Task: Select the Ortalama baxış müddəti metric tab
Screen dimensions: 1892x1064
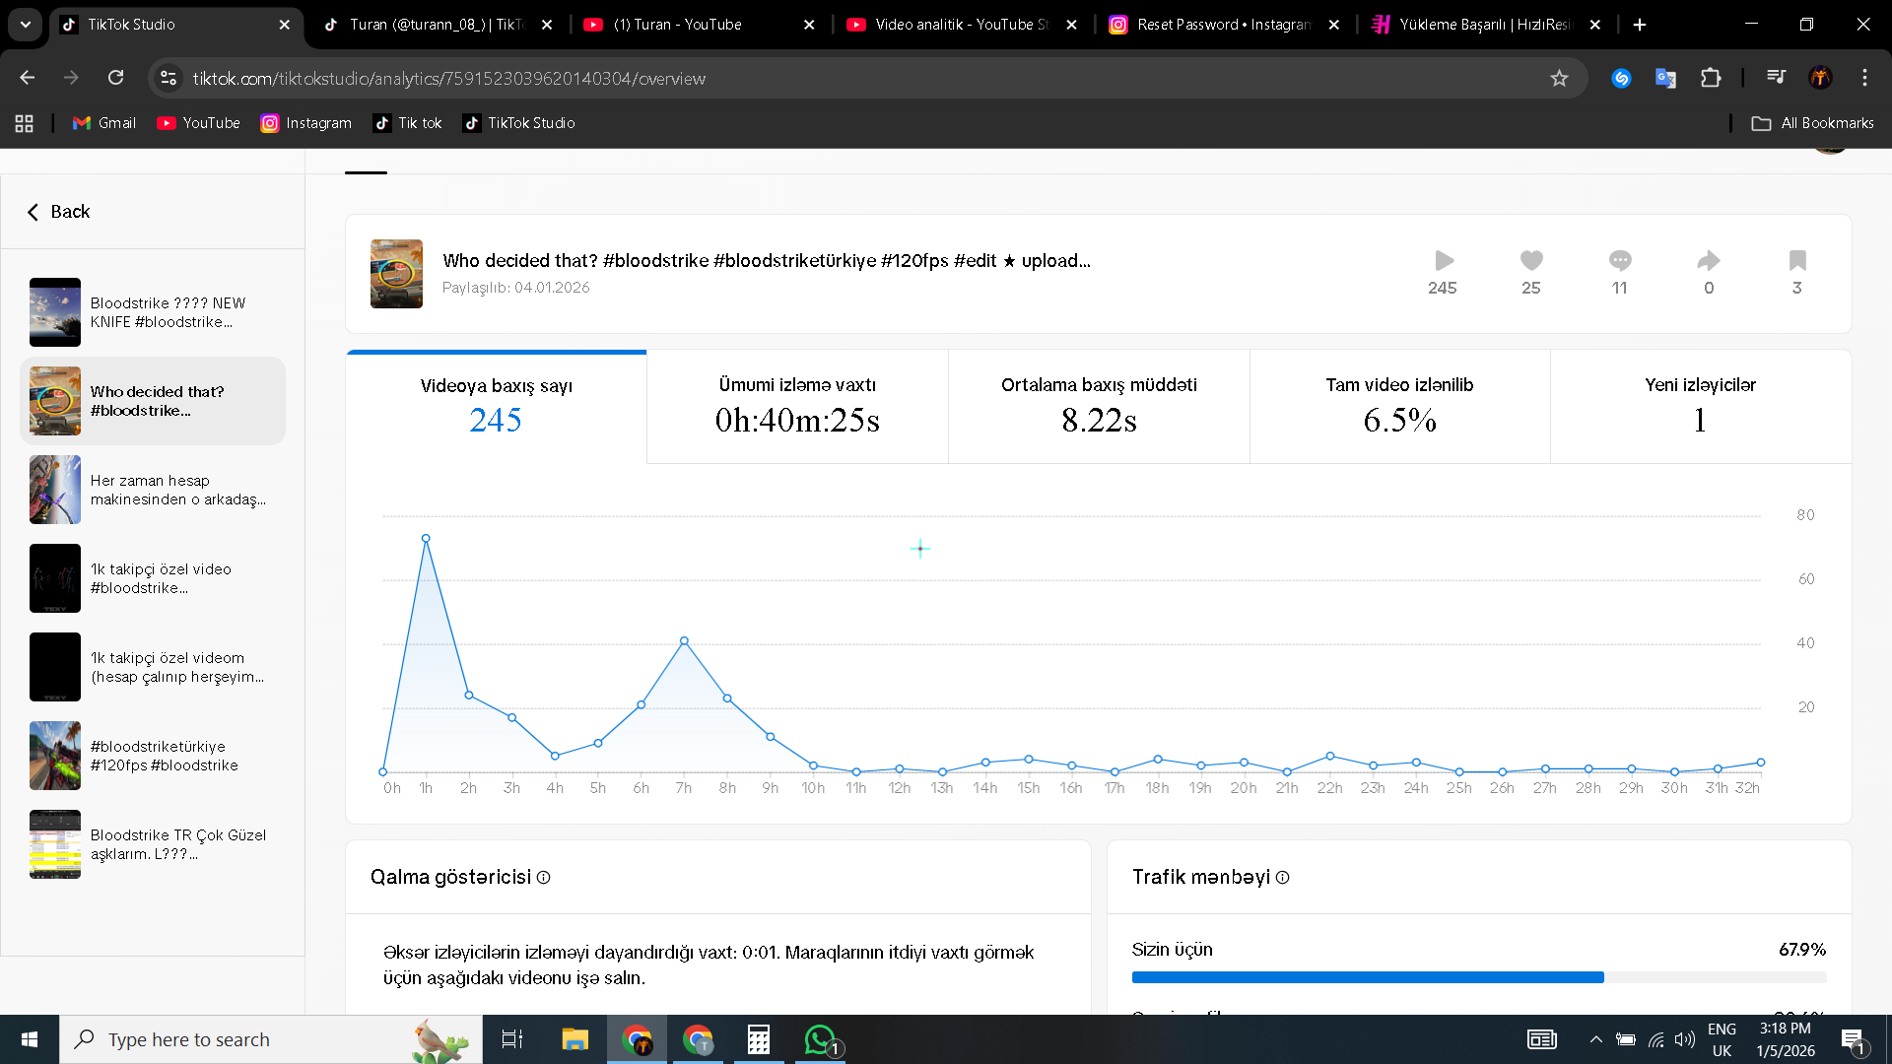Action: [x=1099, y=406]
